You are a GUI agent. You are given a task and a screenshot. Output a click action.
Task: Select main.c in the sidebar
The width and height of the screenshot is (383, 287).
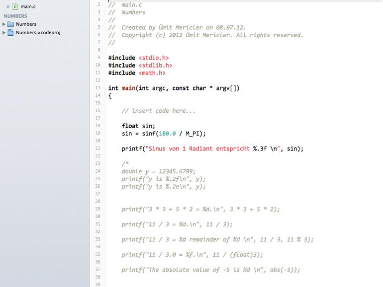[28, 6]
